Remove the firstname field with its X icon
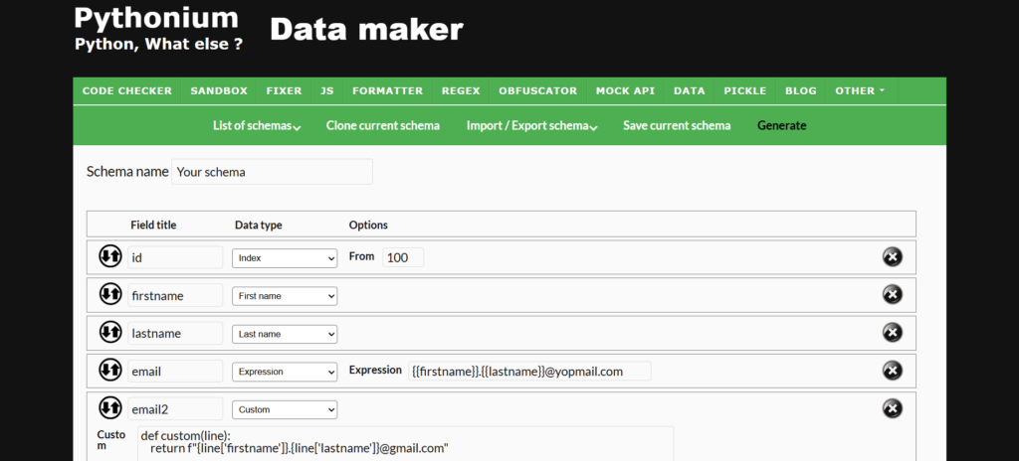 coord(893,294)
